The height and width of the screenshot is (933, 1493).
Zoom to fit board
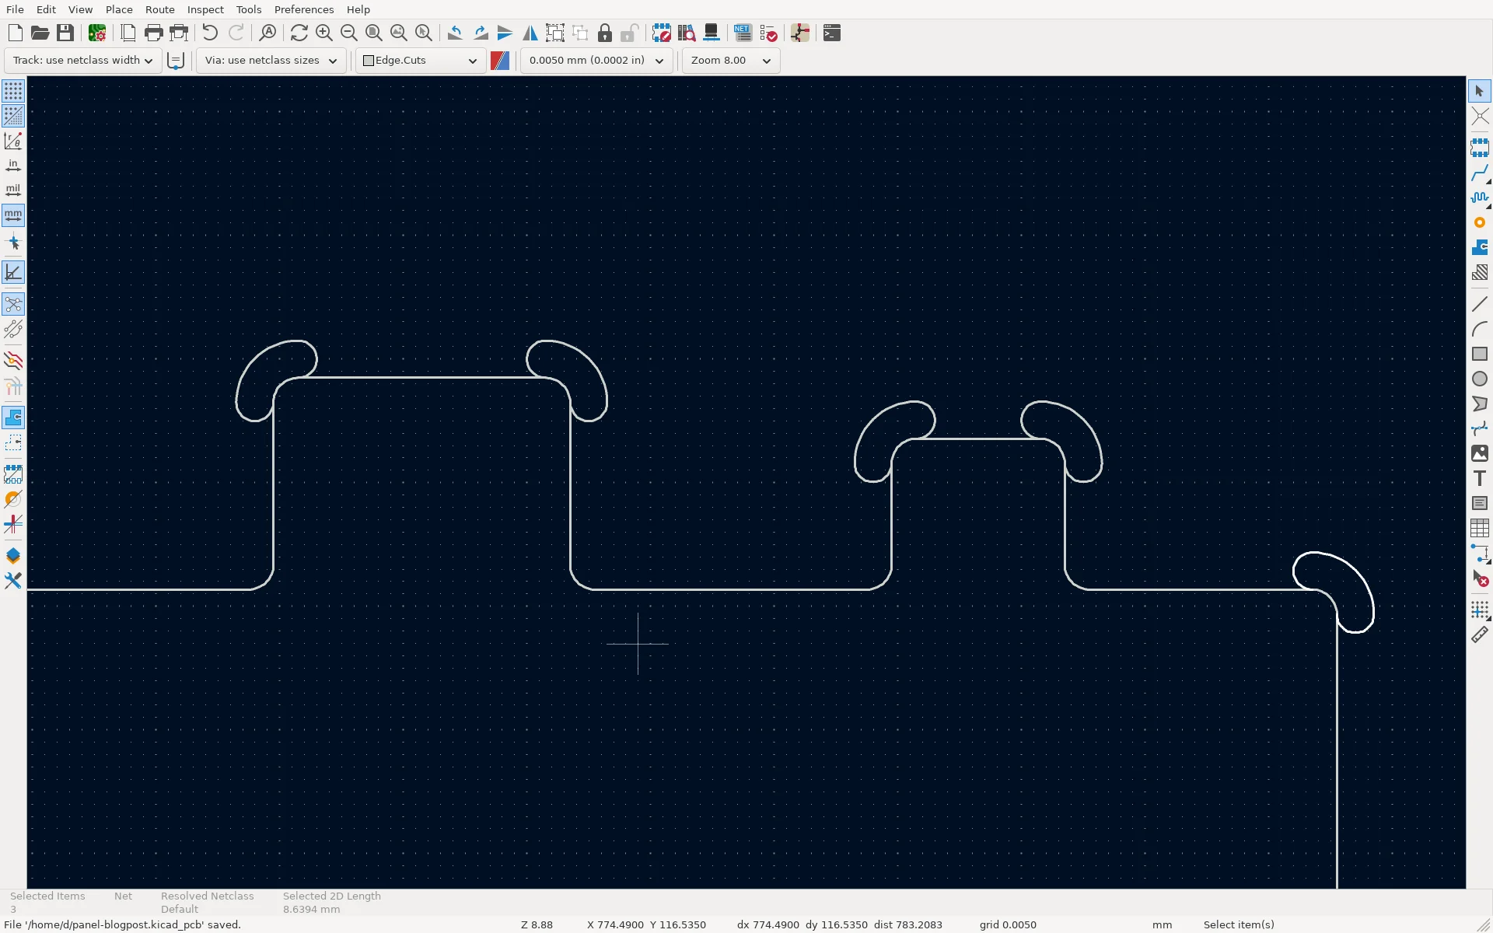(374, 33)
